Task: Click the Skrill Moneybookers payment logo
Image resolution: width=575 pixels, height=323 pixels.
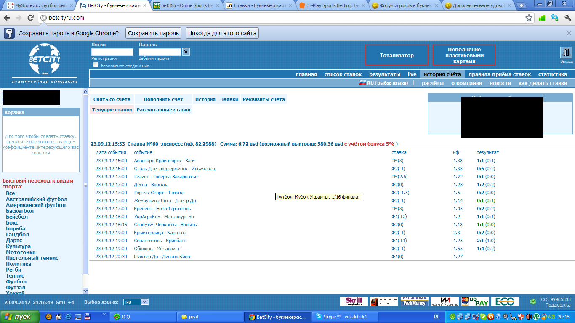Action: click(x=354, y=302)
